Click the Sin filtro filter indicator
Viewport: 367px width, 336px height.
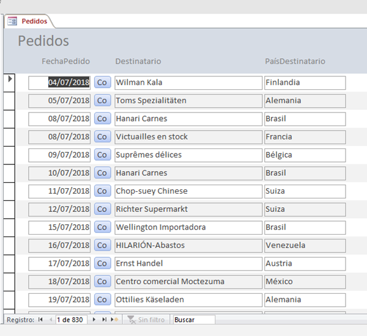pos(144,320)
